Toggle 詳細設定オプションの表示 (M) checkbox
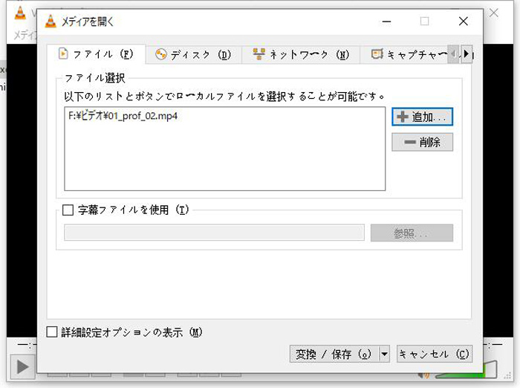Screen dimensions: 520x388 pos(52,332)
